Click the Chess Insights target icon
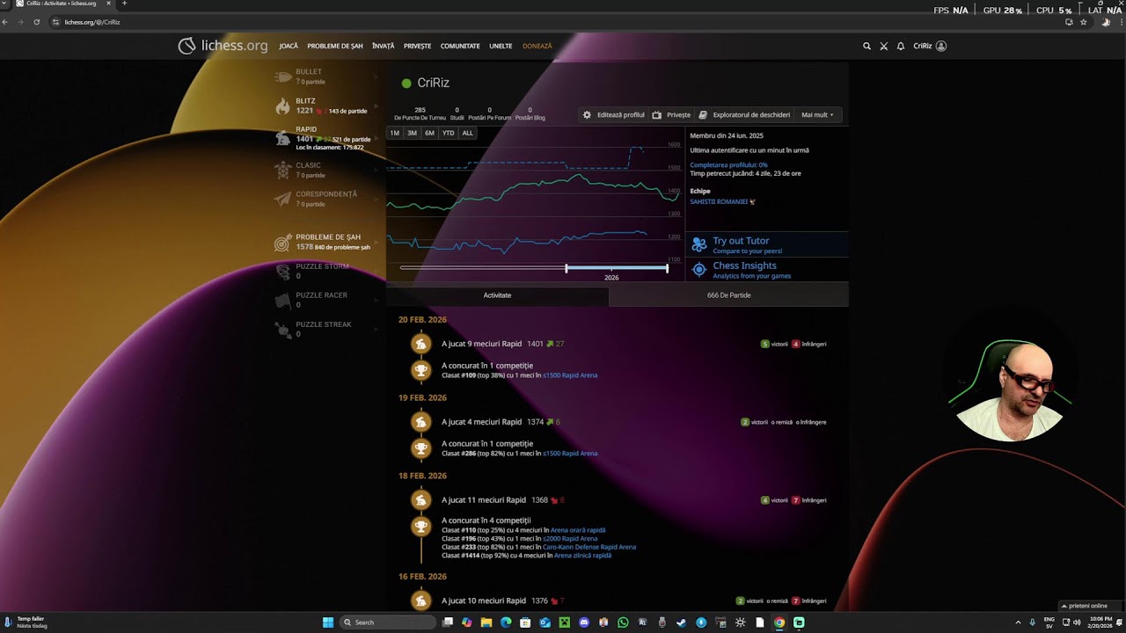Screen dimensions: 1126x633 (x=699, y=270)
